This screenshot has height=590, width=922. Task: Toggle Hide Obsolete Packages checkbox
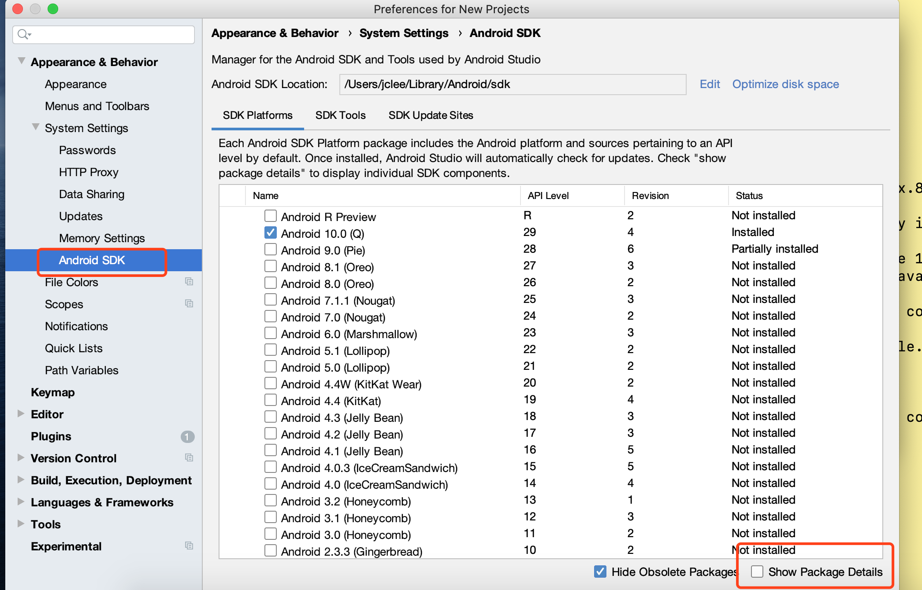[600, 572]
